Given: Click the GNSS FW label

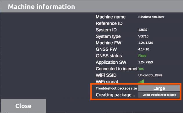Looking at the screenshot, I should pos(106,49).
